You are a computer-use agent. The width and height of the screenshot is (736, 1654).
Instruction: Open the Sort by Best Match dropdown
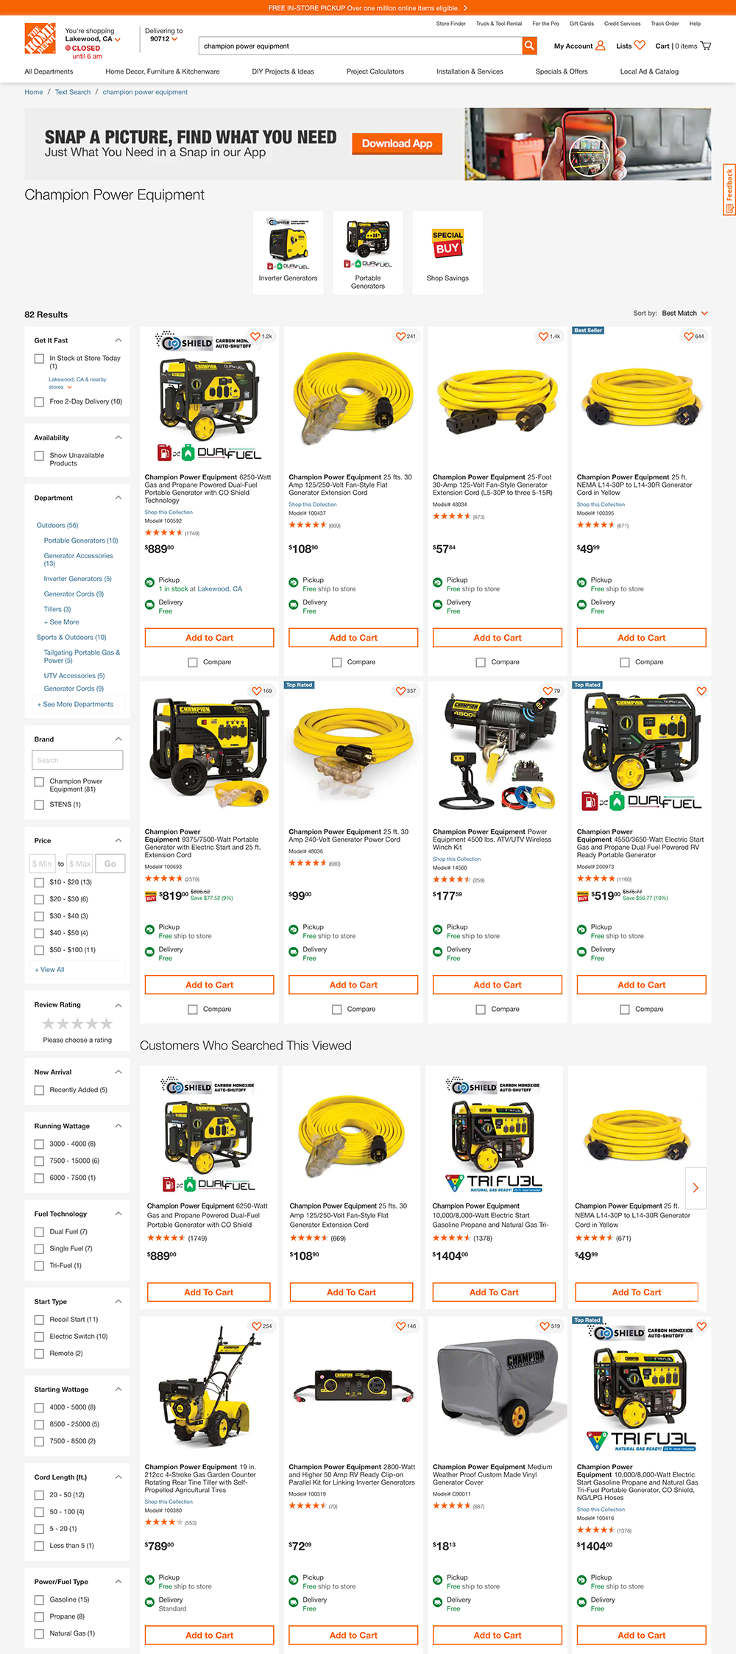pos(684,313)
